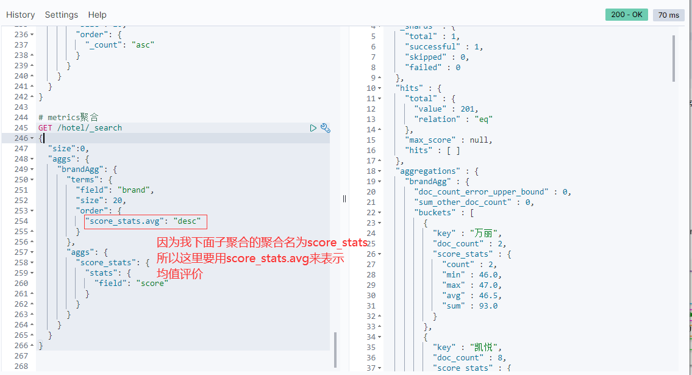The height and width of the screenshot is (375, 692).
Task: Collapse "total" at response line 11
Action: (x=380, y=99)
